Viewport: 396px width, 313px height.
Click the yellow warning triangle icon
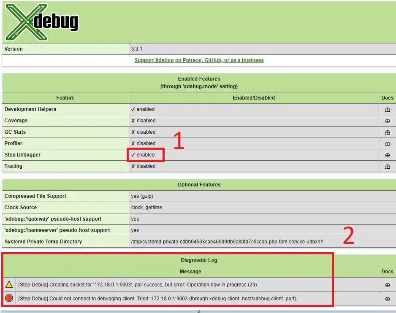pos(9,285)
